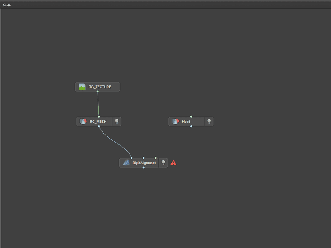The width and height of the screenshot is (331, 248).
Task: Click the RigidAlignment bottom output connector
Action: click(144, 168)
